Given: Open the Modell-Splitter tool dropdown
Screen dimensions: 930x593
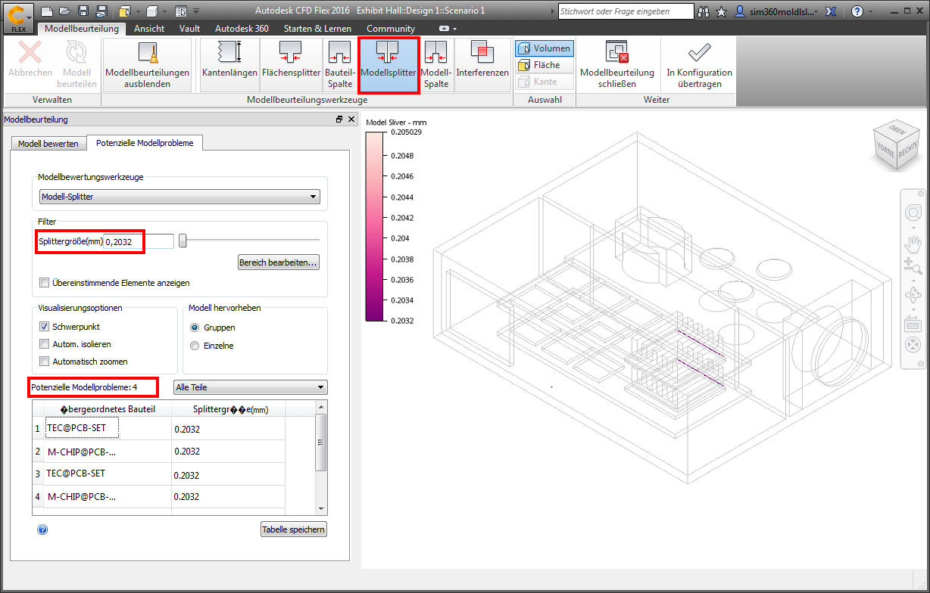Looking at the screenshot, I should 179,197.
